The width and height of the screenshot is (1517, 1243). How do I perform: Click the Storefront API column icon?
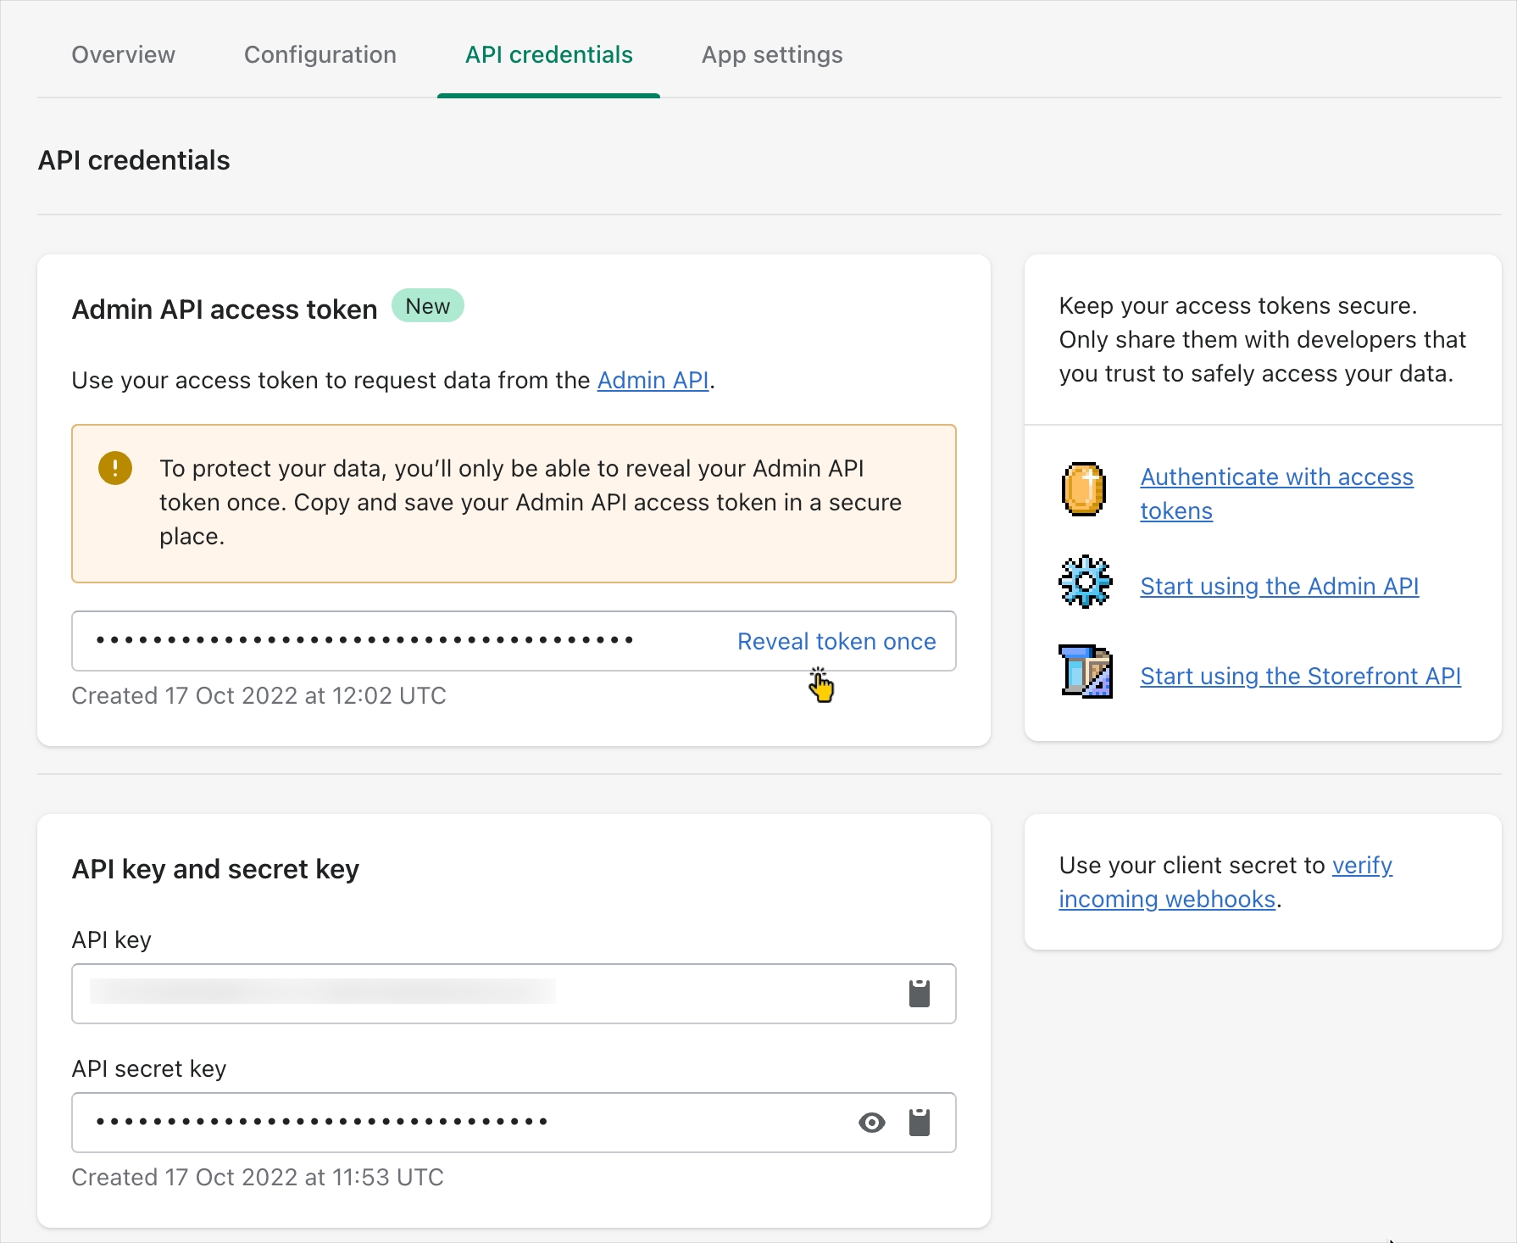(x=1085, y=671)
